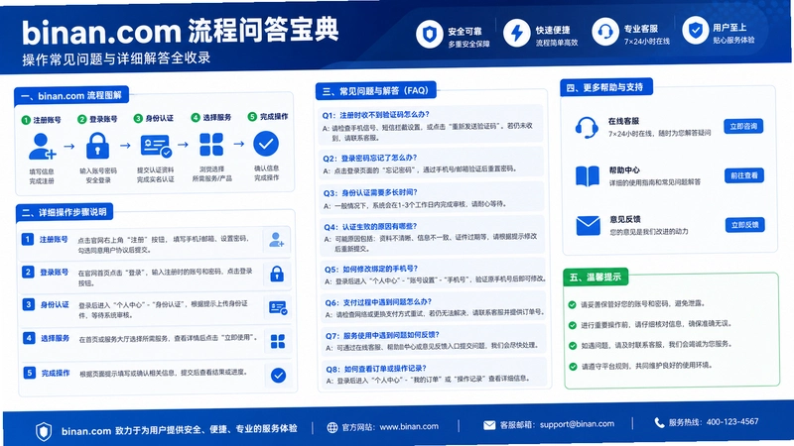This screenshot has height=446, width=794.
Task: Click the shield logo in the footer bar
Action: (44, 431)
